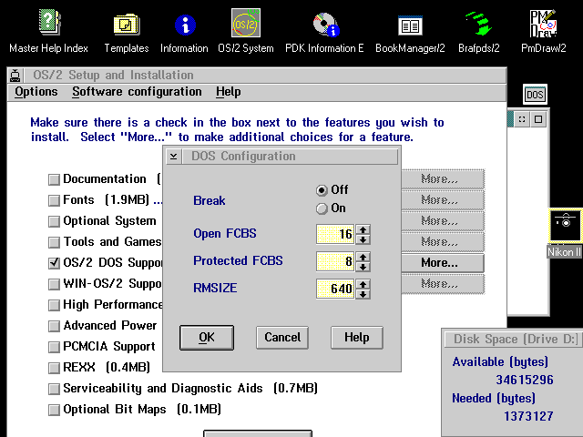The width and height of the screenshot is (583, 437).
Task: Uncheck the OS/2 DOS Support checkbox
Action: click(x=54, y=264)
